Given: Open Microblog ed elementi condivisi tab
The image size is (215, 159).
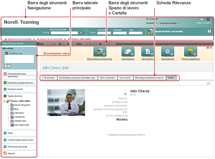Looking at the screenshot, I should tap(149, 78).
